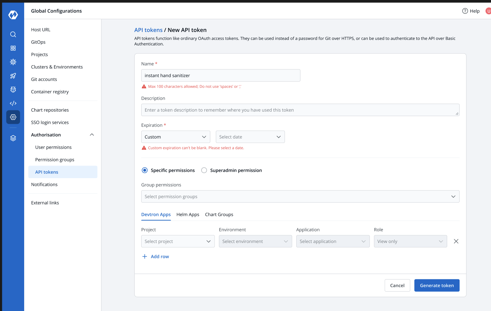Image resolution: width=491 pixels, height=311 pixels.
Task: Open the bug icon in sidebar
Action: [x=13, y=90]
